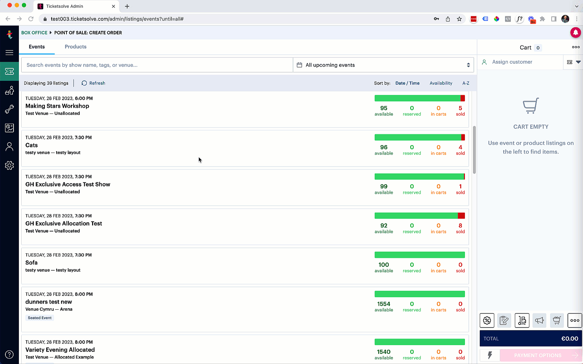Click the lightning quick-pay button
Screen dimensions: 583x364
coord(490,355)
